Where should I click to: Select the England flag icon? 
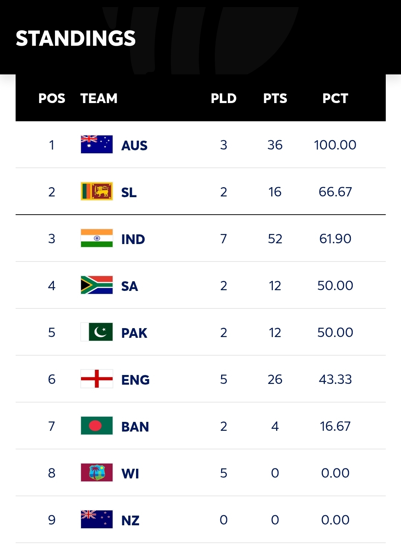(97, 379)
